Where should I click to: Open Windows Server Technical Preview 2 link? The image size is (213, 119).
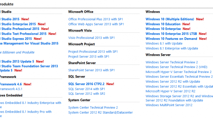(172, 62)
